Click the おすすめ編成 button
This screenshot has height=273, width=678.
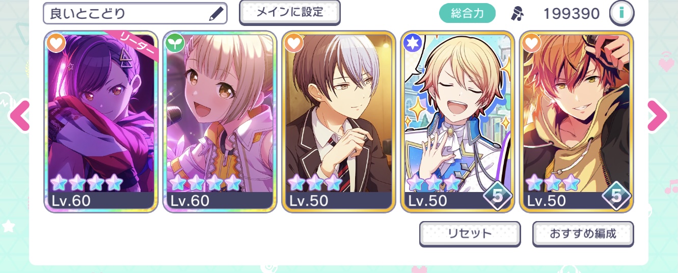[583, 234]
